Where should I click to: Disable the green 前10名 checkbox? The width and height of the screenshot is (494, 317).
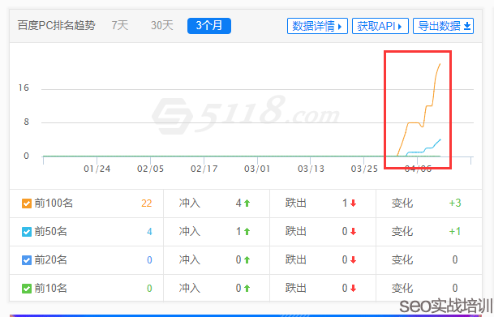27,288
